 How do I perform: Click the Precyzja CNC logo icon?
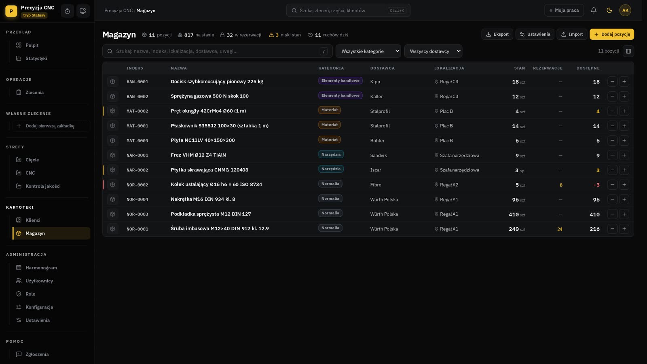pos(11,11)
